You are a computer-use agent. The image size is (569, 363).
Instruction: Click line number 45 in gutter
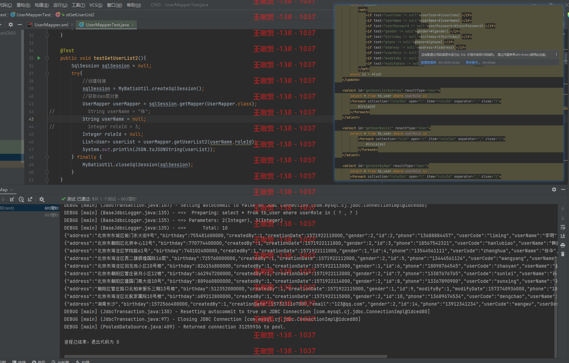(31, 134)
